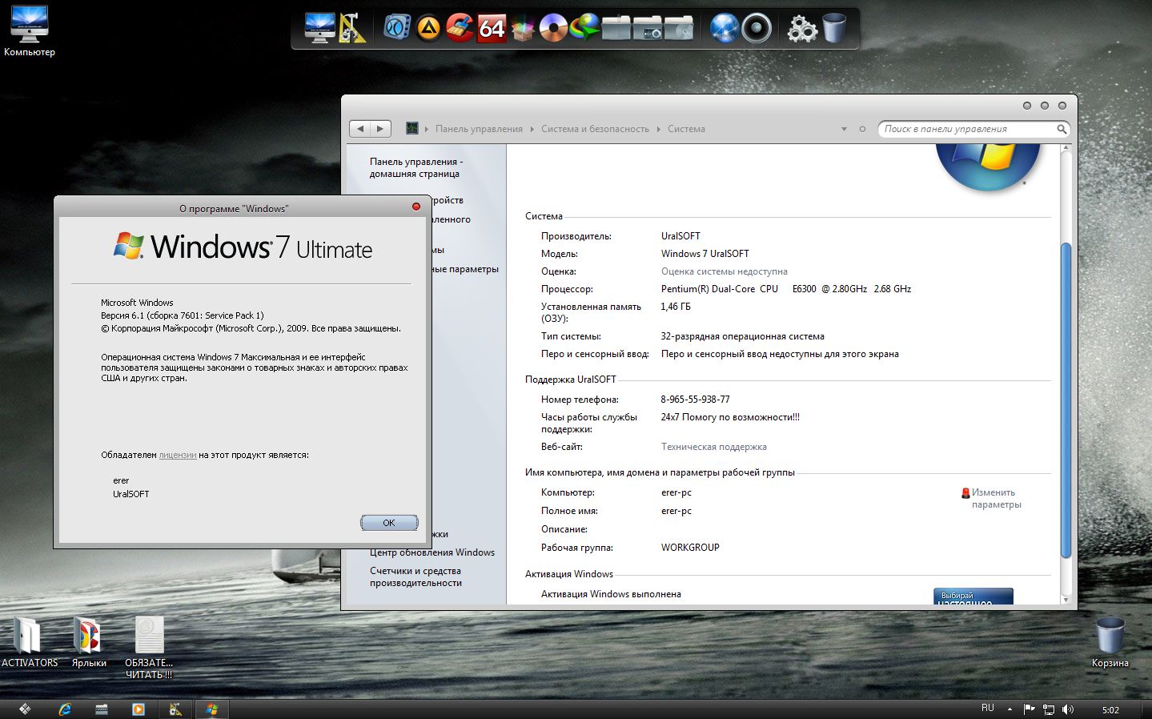1152x719 pixels.
Task: Click the scrollbar down arrow in System window
Action: pos(1066,600)
